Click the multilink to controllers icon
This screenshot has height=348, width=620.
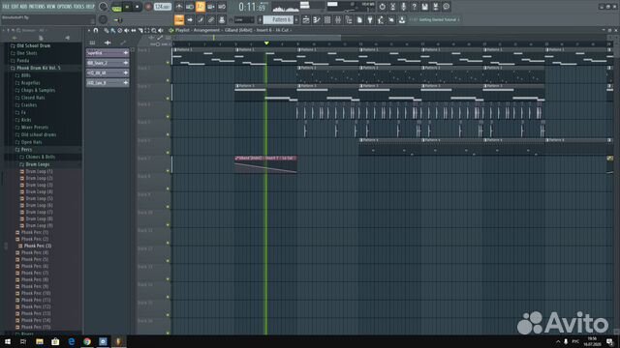(222, 19)
